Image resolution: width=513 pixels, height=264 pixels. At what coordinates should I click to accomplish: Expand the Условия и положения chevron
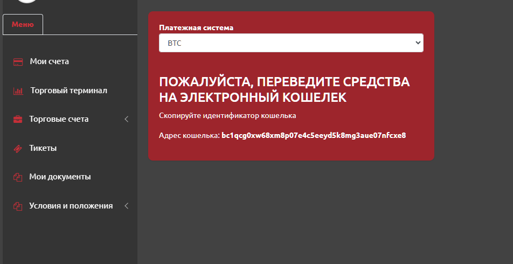[127, 206]
